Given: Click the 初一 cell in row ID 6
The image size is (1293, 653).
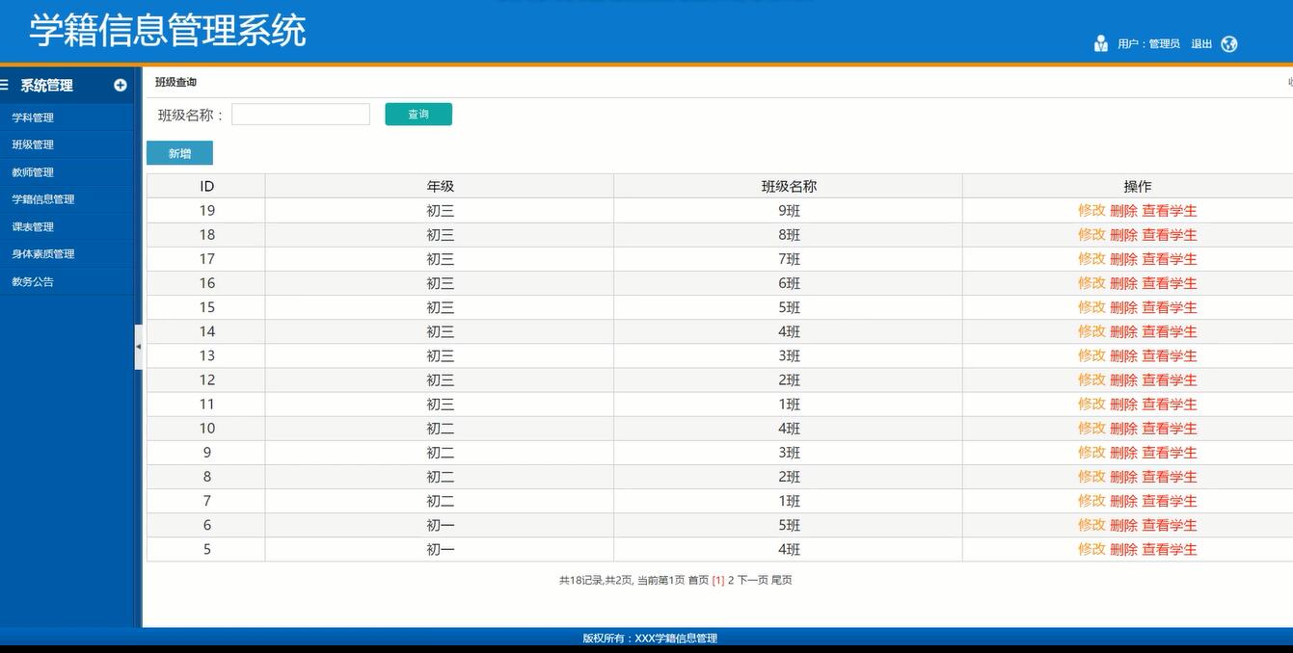Looking at the screenshot, I should 440,525.
